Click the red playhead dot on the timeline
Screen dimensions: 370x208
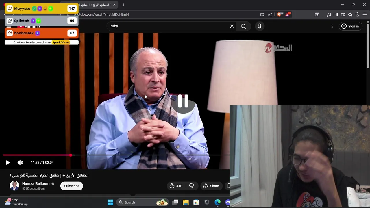click(x=71, y=155)
